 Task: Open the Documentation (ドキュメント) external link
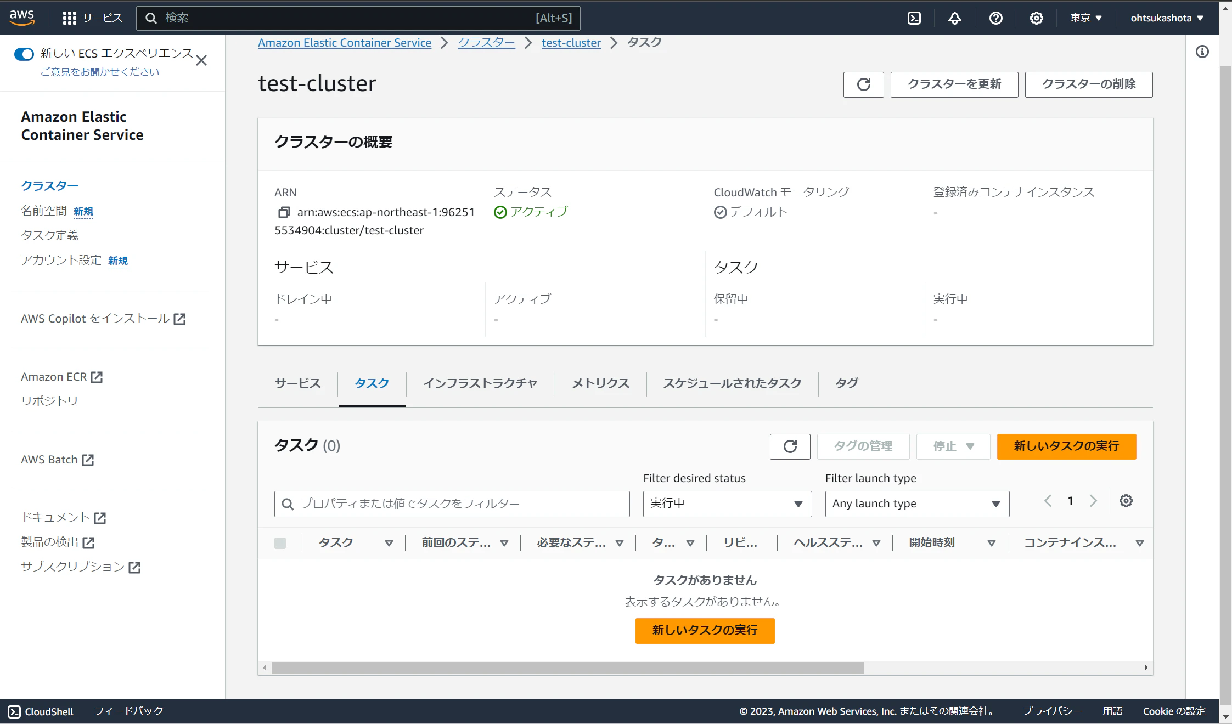click(x=64, y=517)
